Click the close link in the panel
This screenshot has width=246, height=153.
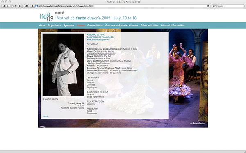[45, 116]
